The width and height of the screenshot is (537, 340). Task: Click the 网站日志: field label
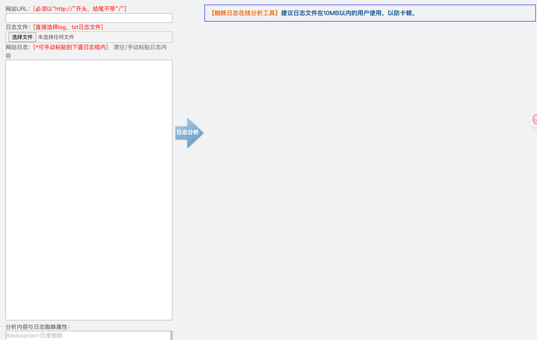(18, 47)
